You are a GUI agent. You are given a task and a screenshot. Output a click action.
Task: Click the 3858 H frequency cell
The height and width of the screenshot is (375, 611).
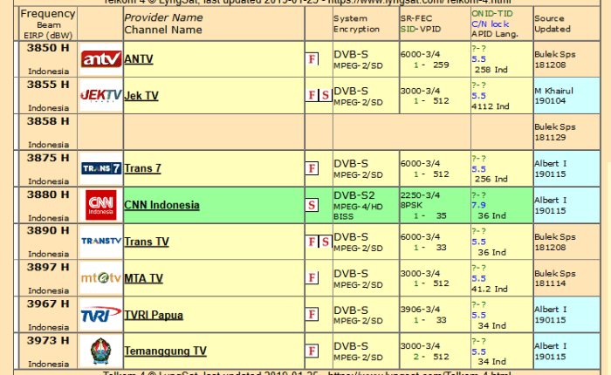click(48, 132)
